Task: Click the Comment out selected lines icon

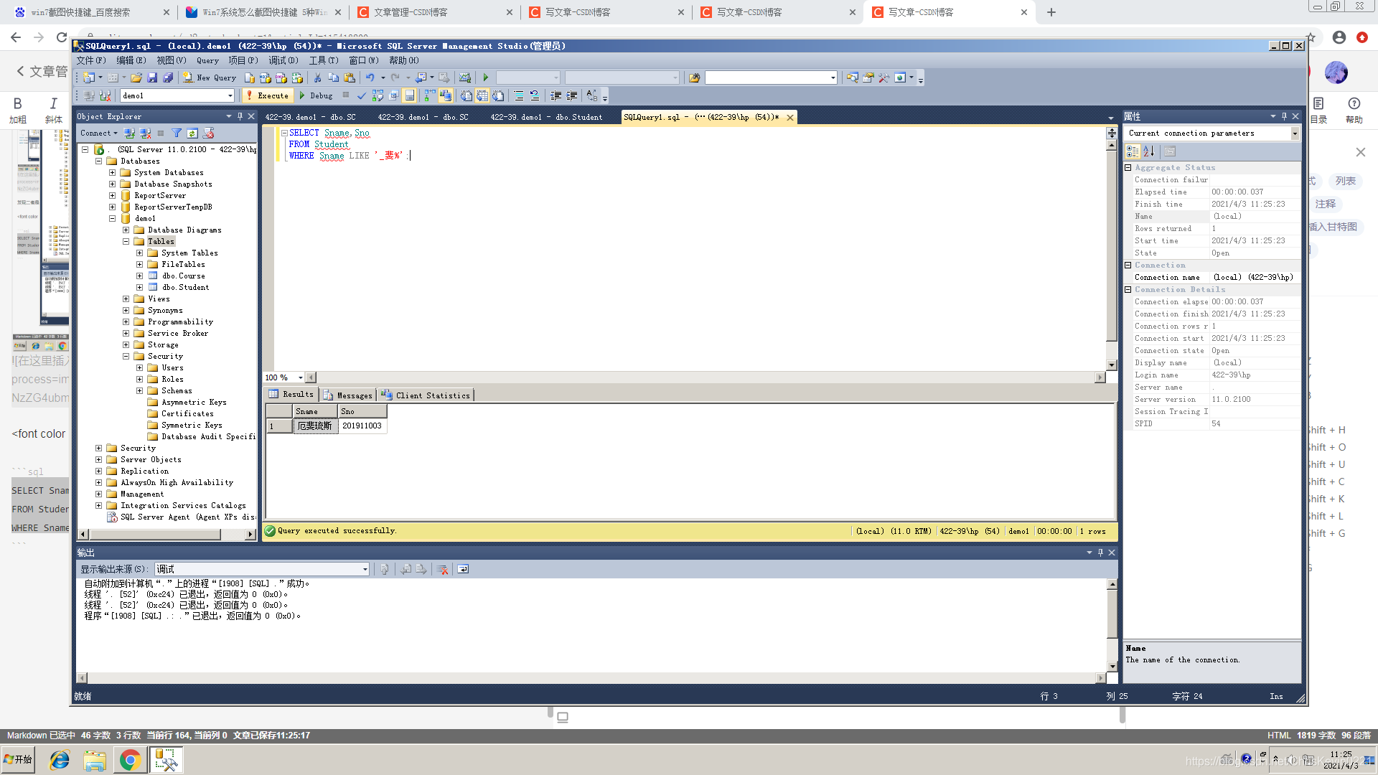Action: point(518,95)
